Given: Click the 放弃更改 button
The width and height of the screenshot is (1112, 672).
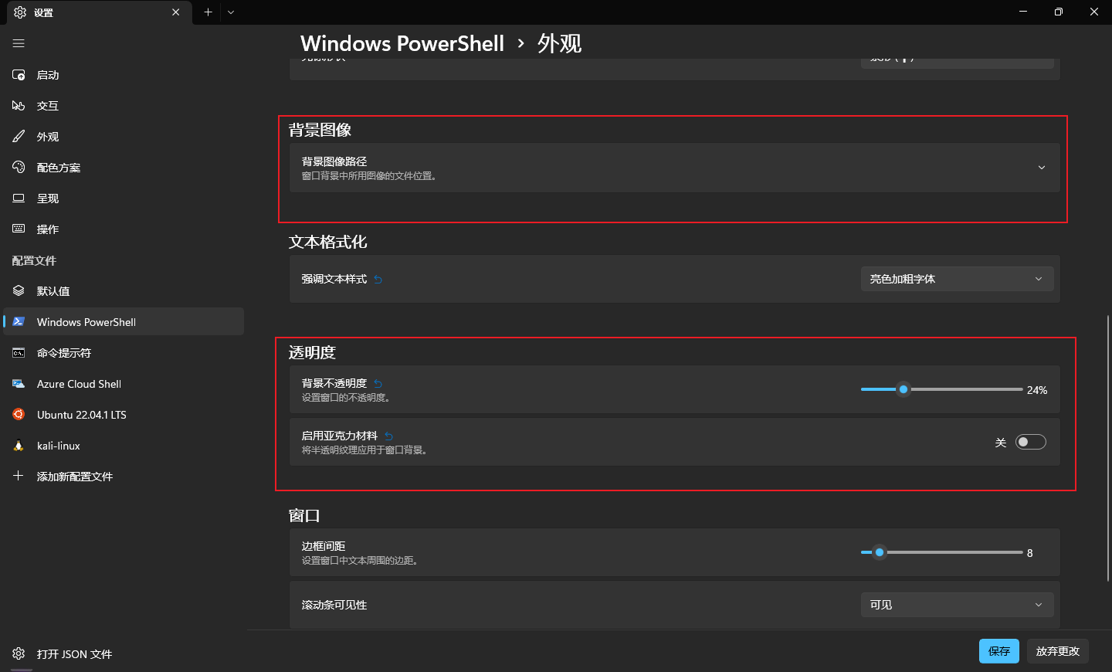Looking at the screenshot, I should click(1057, 651).
